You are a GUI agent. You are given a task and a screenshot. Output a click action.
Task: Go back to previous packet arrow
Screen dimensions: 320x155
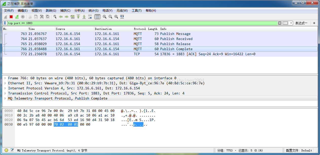[x=61, y=17]
